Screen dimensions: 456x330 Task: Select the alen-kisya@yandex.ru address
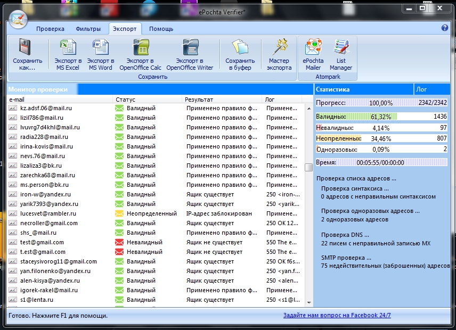click(50, 280)
